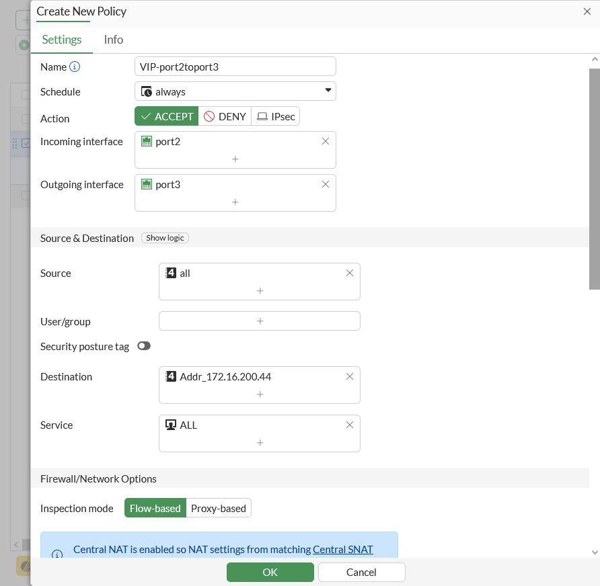This screenshot has height=586, width=600.
Task: Remove Addr_172.16.200.44 from Destination
Action: pos(349,376)
